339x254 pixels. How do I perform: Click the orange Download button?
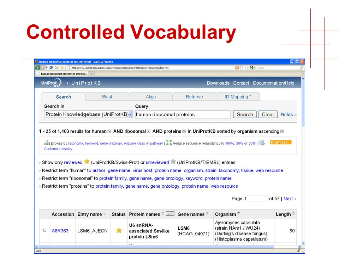(281, 142)
